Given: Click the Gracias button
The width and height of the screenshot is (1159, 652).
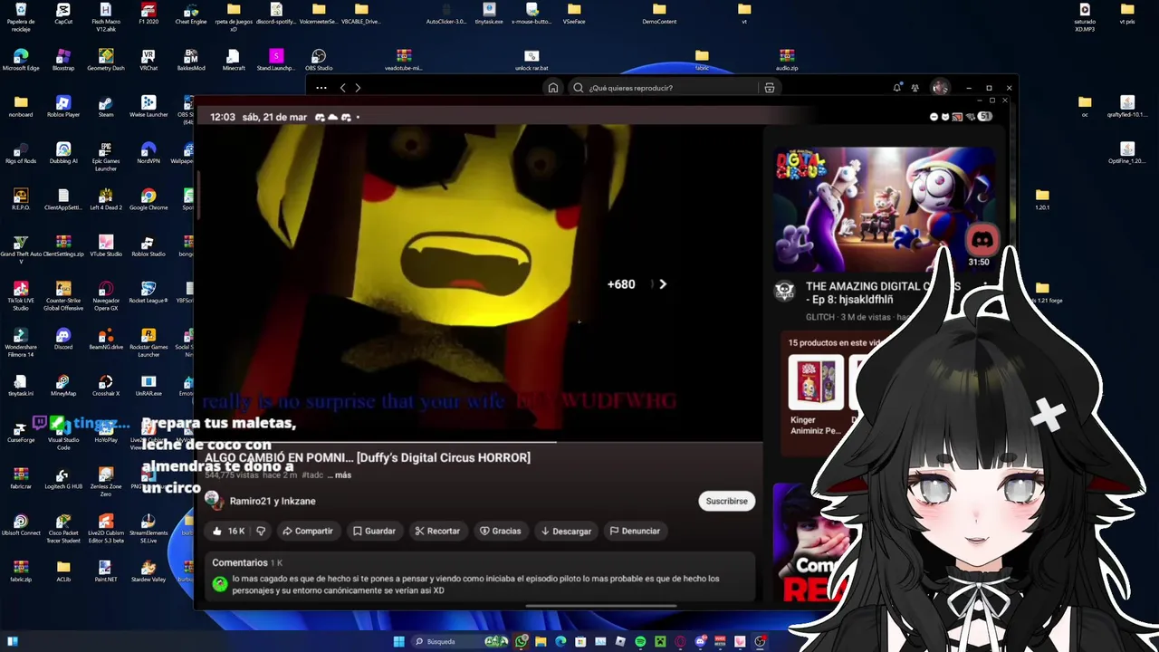Looking at the screenshot, I should tap(500, 531).
